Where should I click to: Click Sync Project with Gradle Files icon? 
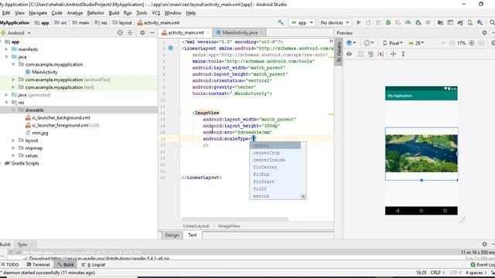point(460,22)
